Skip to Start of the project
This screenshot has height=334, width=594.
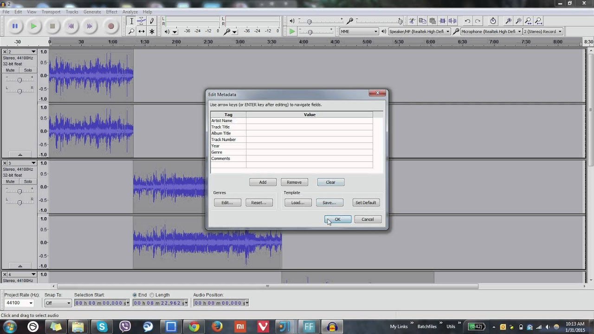pos(71,26)
